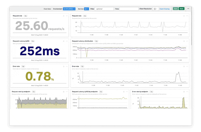Click 10s badge on Request Latency (p90) panel
The width and height of the screenshot is (201, 132).
(33, 41)
